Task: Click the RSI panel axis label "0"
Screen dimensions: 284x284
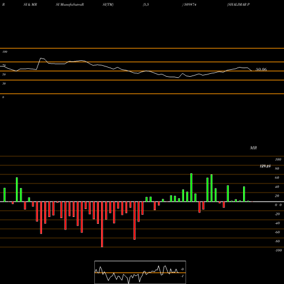Action: [3, 97]
